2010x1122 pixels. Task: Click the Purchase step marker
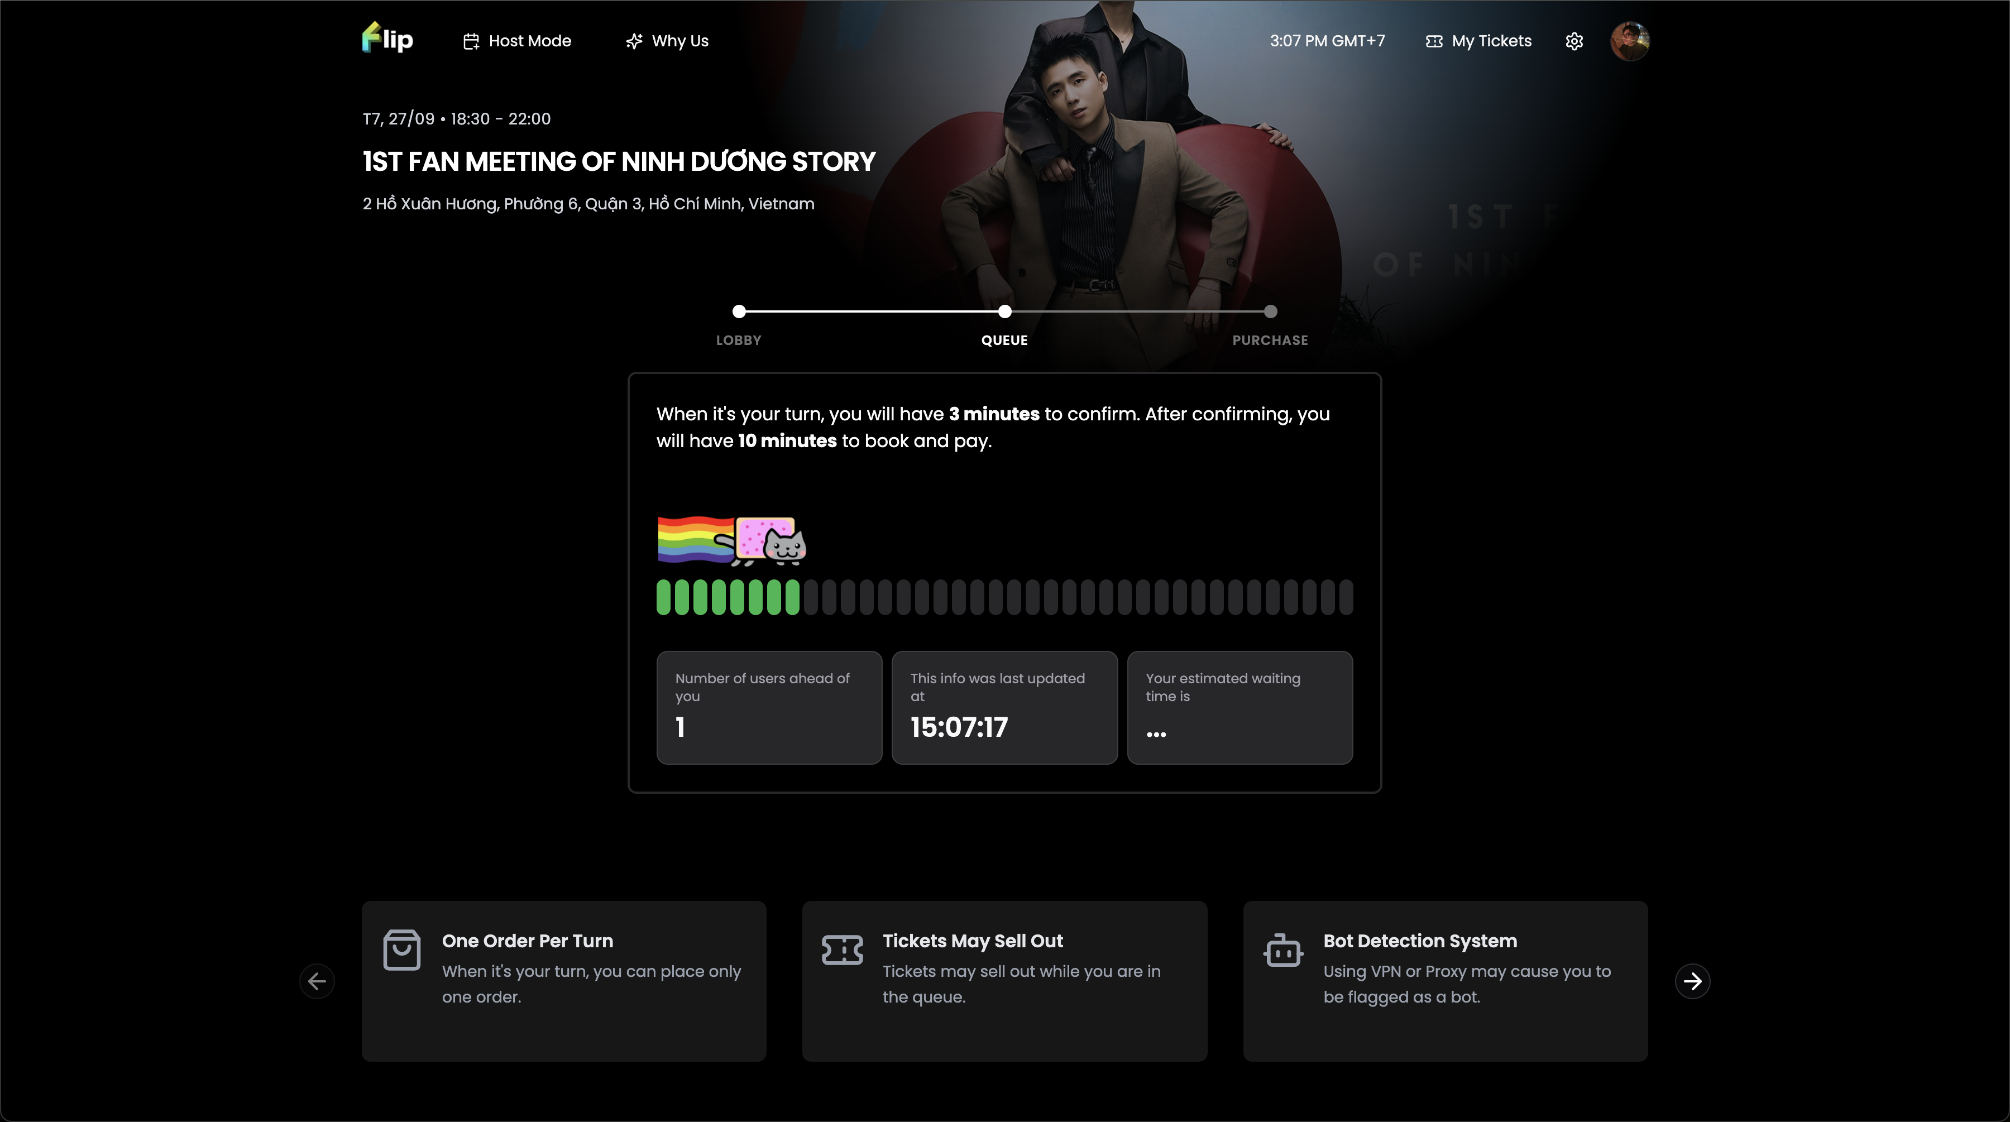(x=1270, y=311)
